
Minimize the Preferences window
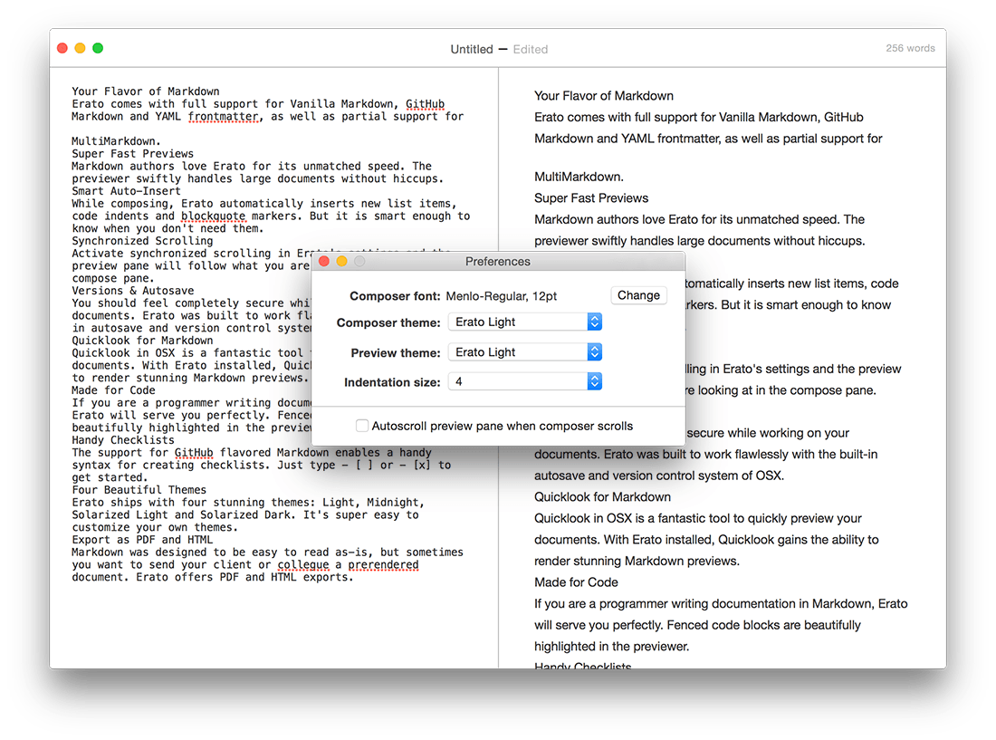click(x=341, y=262)
